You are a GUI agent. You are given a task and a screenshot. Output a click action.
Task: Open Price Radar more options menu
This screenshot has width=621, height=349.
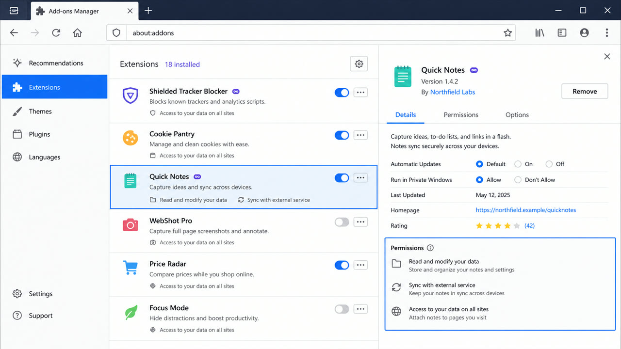(x=360, y=265)
